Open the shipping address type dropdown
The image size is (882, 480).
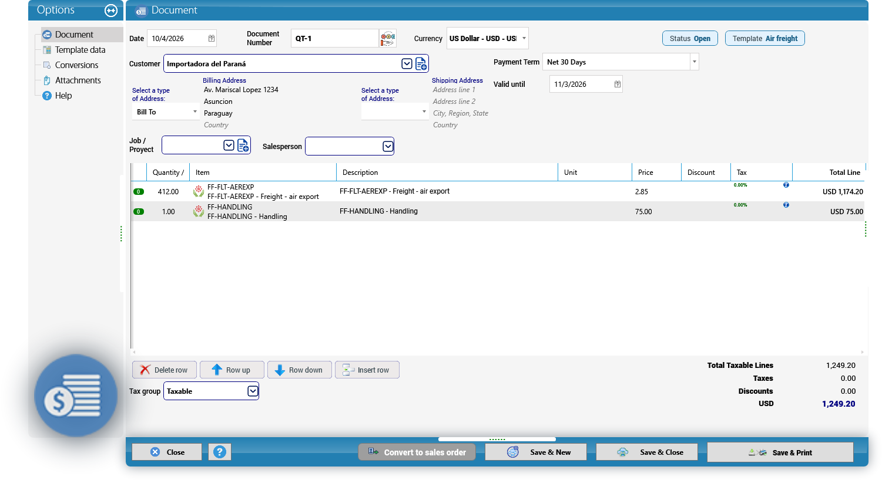[x=424, y=111]
